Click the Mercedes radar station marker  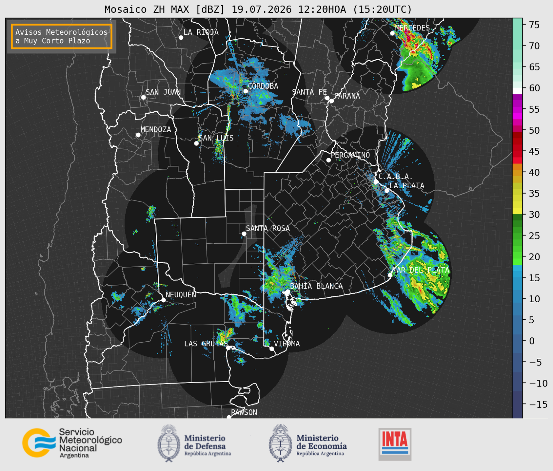pos(392,33)
